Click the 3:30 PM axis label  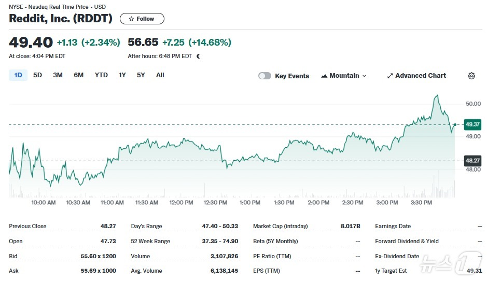(421, 202)
